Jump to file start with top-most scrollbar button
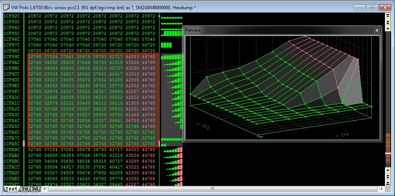The image size is (395, 196). point(388,16)
